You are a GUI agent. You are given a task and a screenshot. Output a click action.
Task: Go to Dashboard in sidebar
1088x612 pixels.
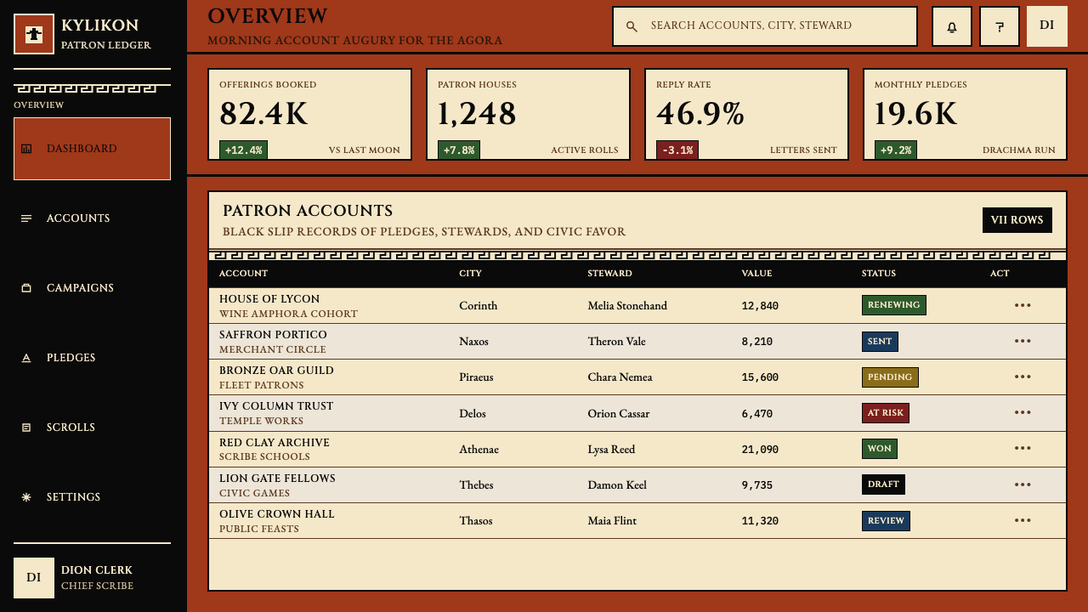tap(92, 149)
